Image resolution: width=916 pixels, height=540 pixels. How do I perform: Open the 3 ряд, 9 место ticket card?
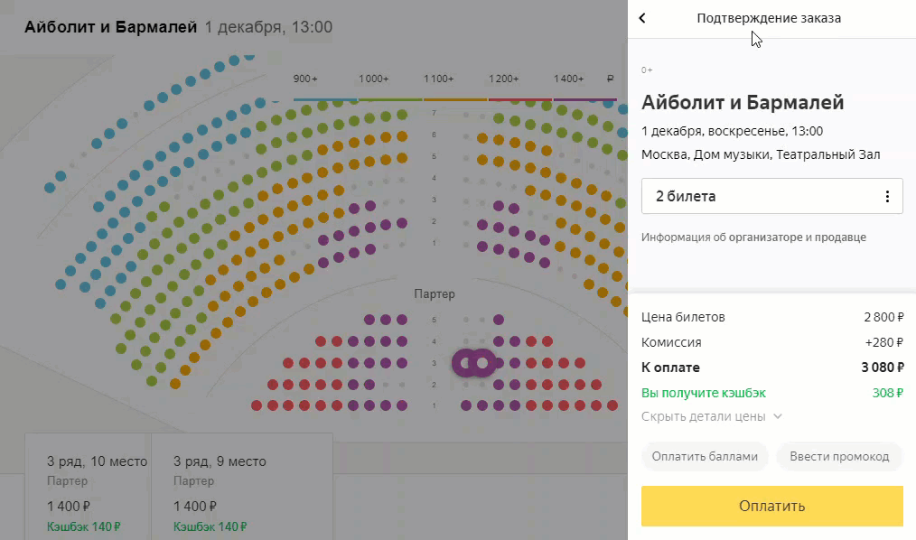tap(242, 487)
